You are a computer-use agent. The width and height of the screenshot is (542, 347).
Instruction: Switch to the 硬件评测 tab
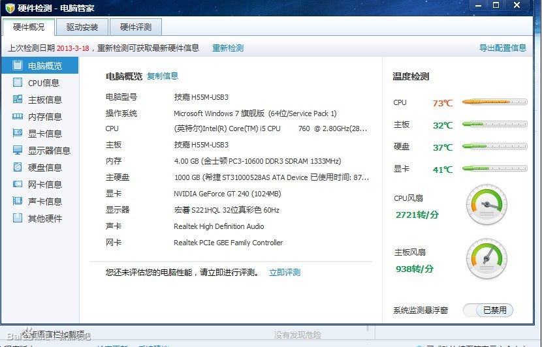coord(136,27)
